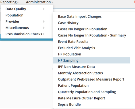The width and height of the screenshot is (135, 109).
Task: Open the Reporting dropdown menu
Action: [9, 2]
